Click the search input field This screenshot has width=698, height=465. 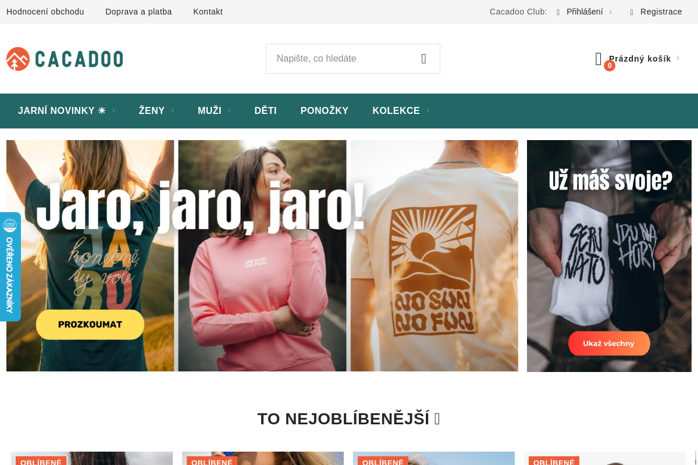[x=337, y=58]
